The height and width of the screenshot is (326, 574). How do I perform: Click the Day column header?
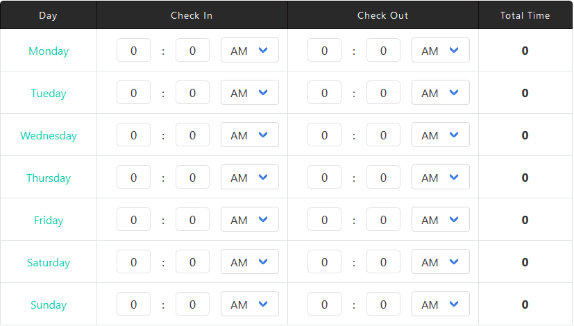coord(48,15)
